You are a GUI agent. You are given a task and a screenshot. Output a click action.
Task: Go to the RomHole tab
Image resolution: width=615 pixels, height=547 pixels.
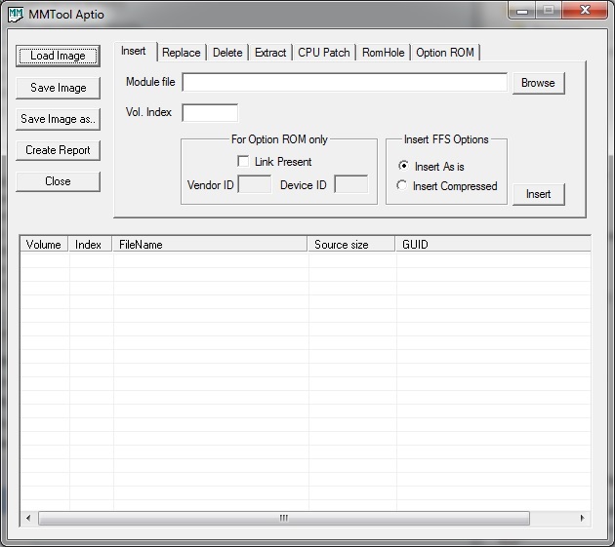(384, 53)
